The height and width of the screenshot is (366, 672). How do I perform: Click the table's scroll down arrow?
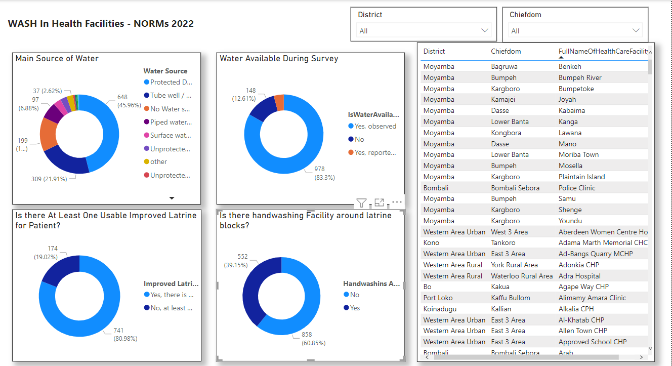point(650,349)
